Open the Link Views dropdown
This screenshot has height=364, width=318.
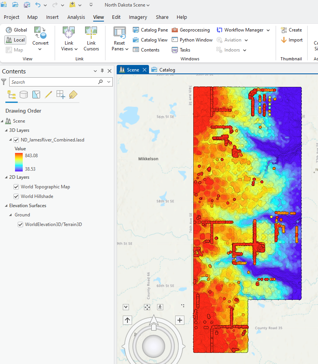(69, 49)
